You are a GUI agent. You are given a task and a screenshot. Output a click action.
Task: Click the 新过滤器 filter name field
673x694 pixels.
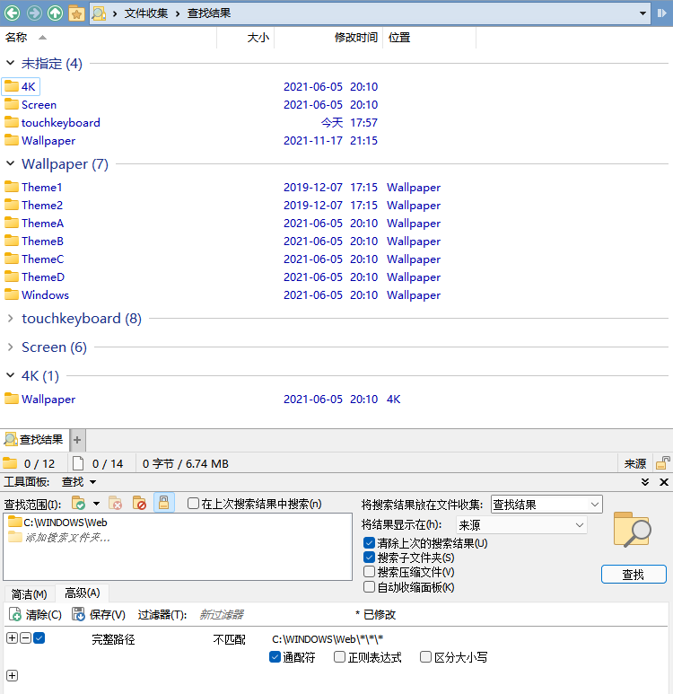tap(222, 615)
